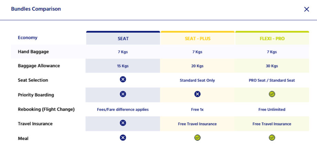Image resolution: width=317 pixels, height=151 pixels.
Task: Click the Rebooking (Flight Change) row label
Action: coord(46,109)
